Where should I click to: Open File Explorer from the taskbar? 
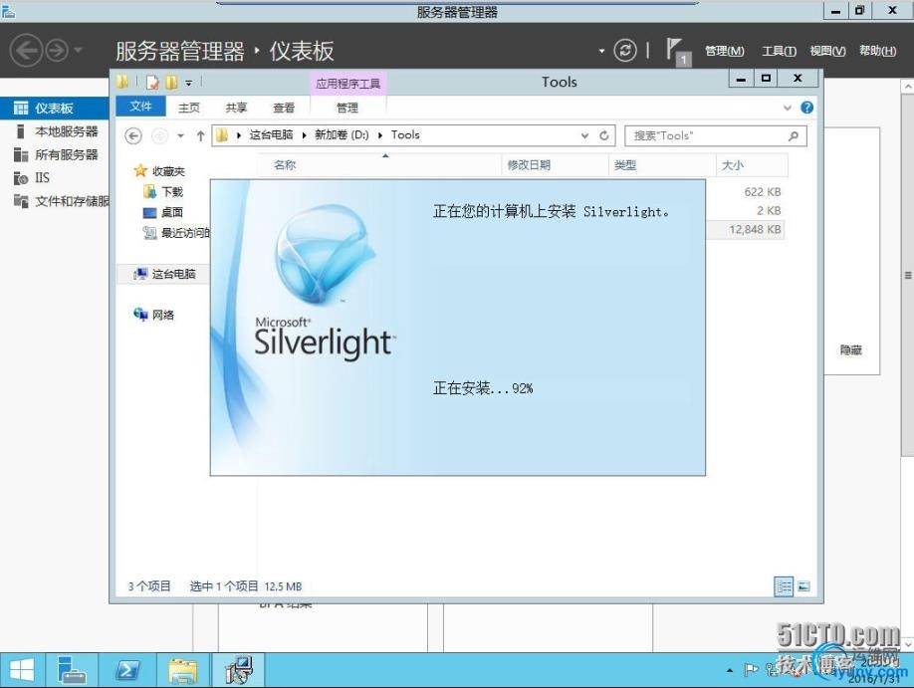(x=183, y=670)
